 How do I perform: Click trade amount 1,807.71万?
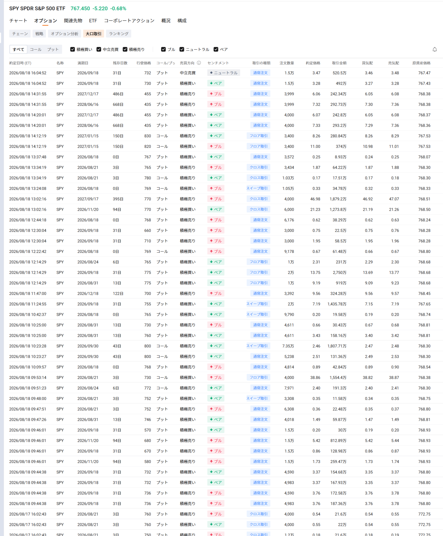tap(337, 346)
